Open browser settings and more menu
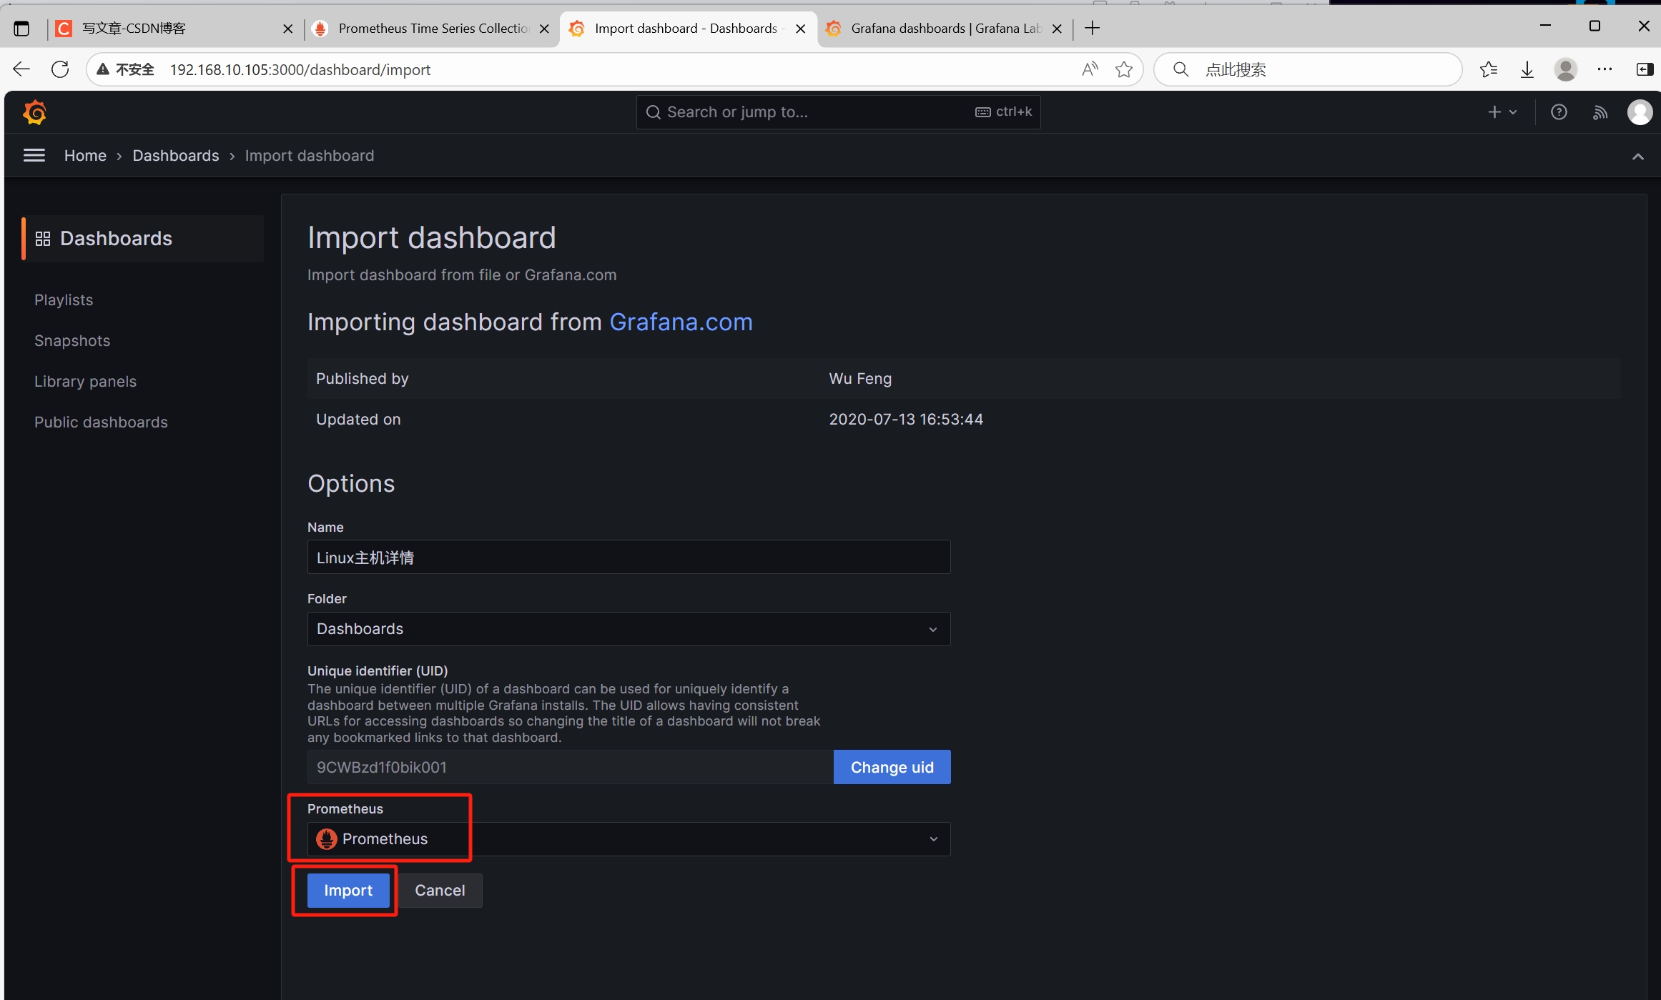1661x1000 pixels. pos(1605,69)
